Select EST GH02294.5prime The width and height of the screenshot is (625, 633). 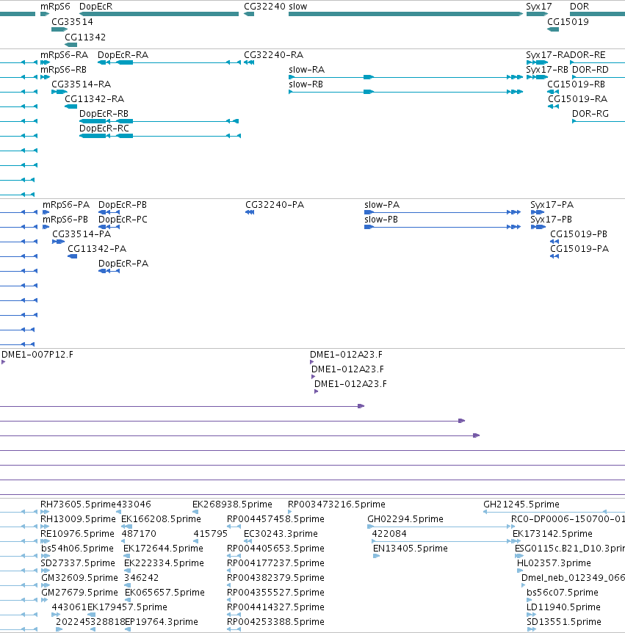405,519
